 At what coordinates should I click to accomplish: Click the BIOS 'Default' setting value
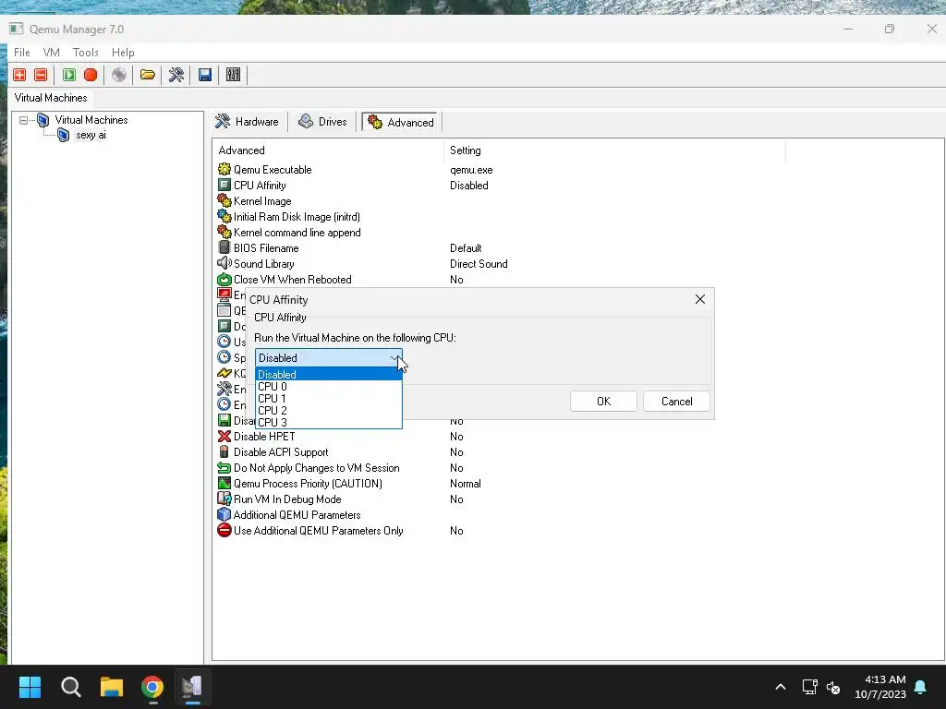(466, 248)
